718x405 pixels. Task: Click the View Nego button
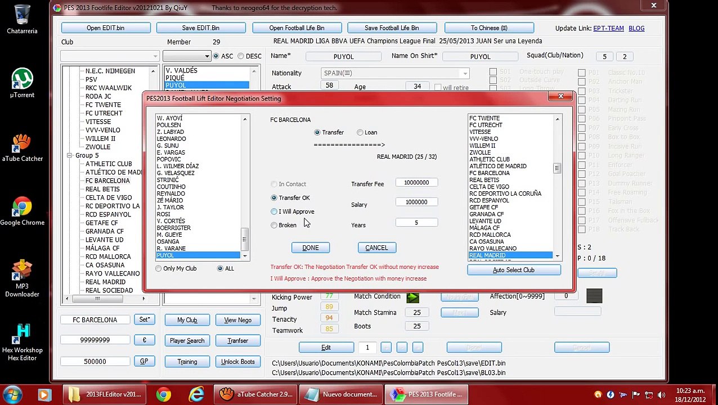pyautogui.click(x=238, y=320)
